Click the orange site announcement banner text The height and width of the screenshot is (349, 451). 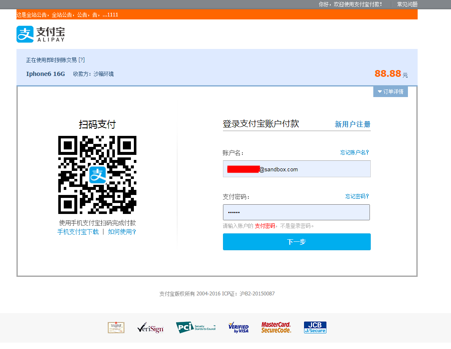(67, 15)
